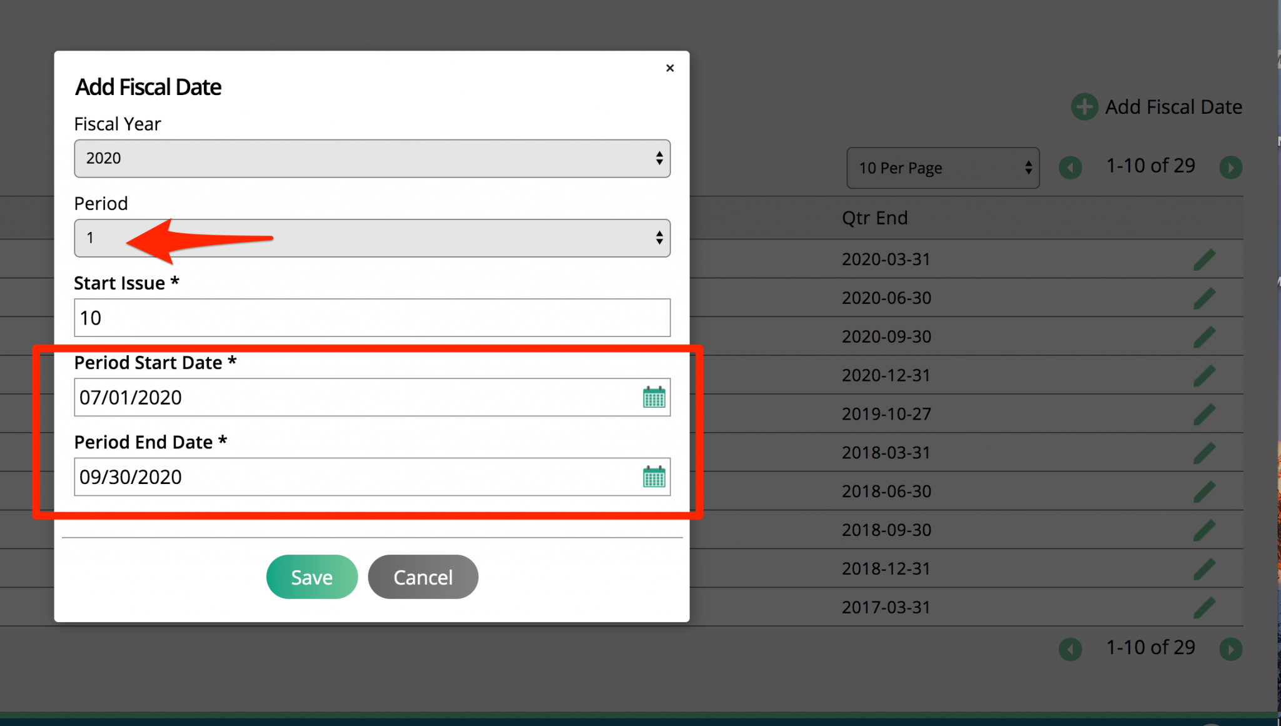1281x726 pixels.
Task: Click the Cancel button
Action: pos(423,577)
